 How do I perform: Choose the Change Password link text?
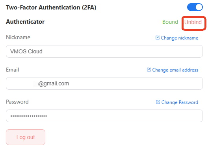click(x=180, y=102)
